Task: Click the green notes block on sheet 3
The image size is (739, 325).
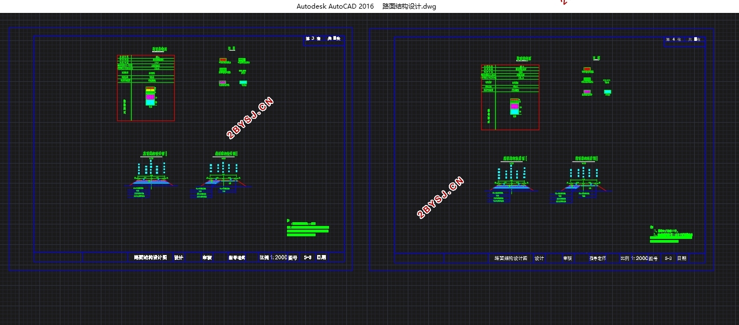Action: pos(307,228)
